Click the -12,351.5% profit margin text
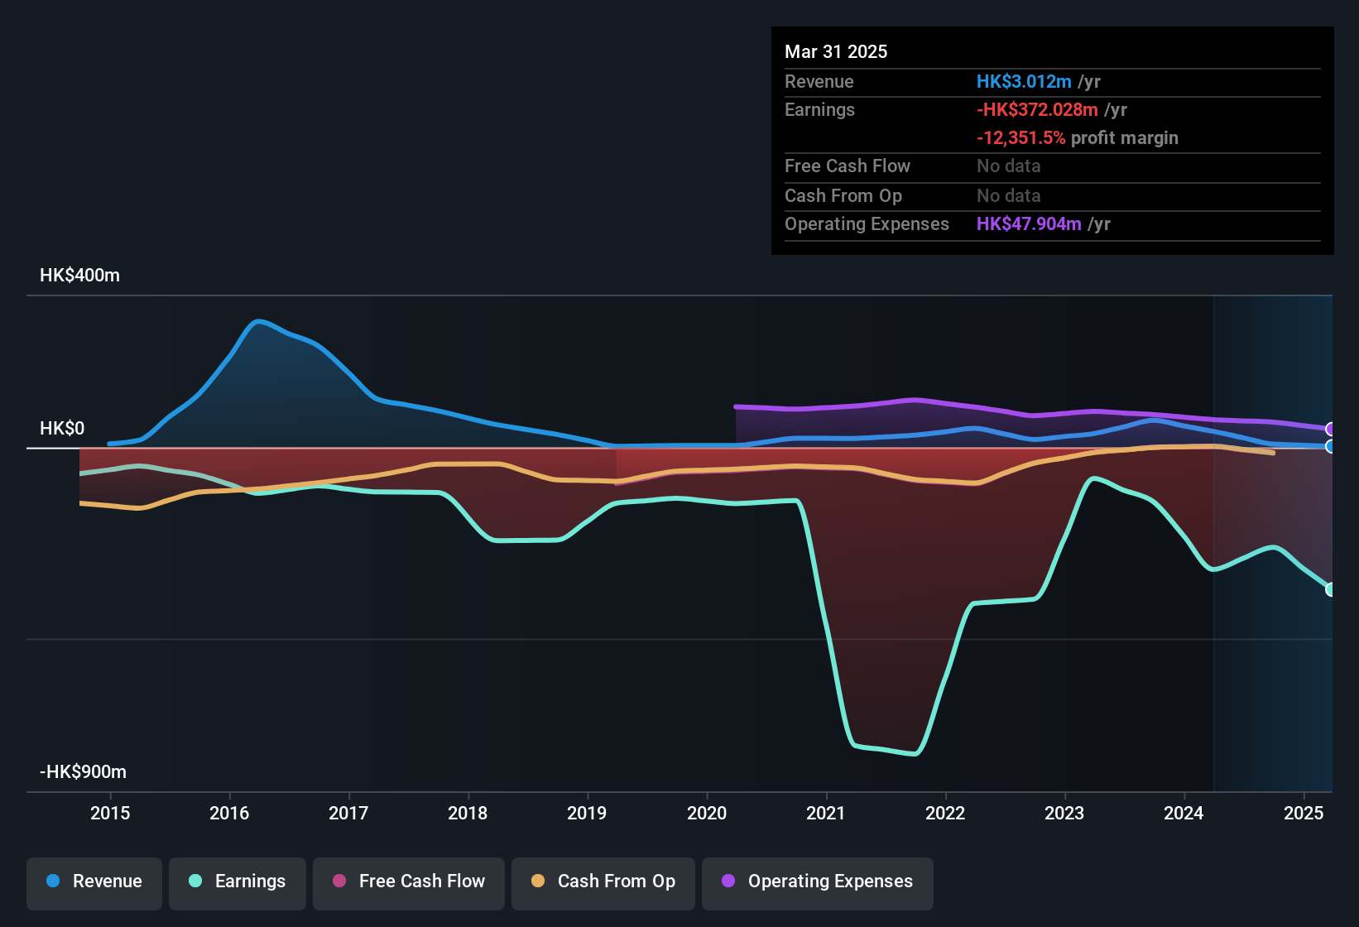1359x927 pixels. click(x=1078, y=137)
